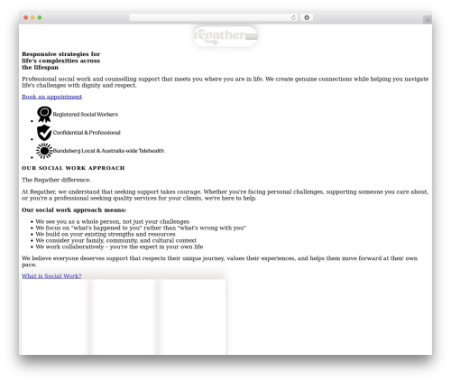Open the Book an appointment link
451x382 pixels.
[x=51, y=97]
